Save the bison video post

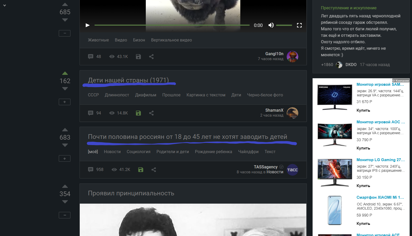pyautogui.click(x=138, y=56)
